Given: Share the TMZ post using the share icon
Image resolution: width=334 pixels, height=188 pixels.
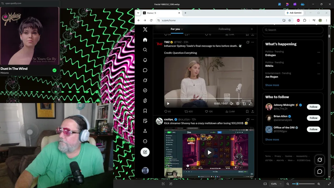Looking at the screenshot, I should 253,111.
